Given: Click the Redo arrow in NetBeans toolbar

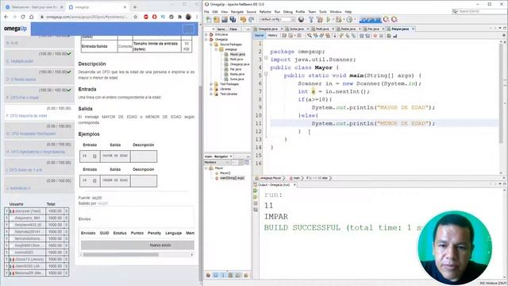Looking at the screenshot, I should (x=251, y=20).
